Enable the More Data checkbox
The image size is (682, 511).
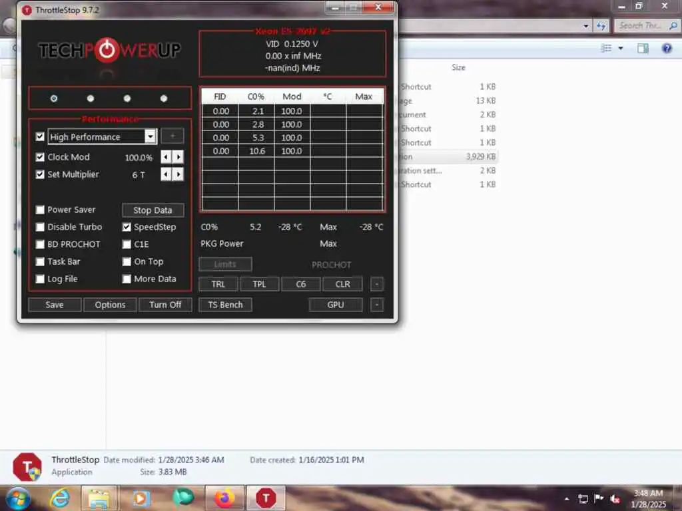click(x=127, y=279)
